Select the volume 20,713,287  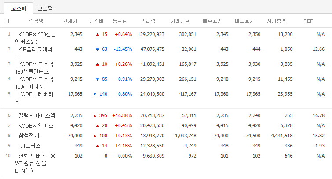coord(153,115)
